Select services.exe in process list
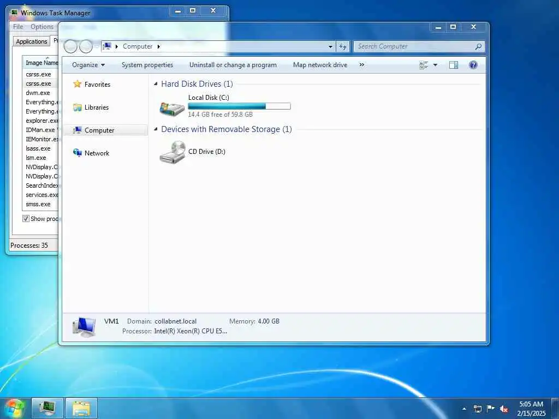559x419 pixels. click(40, 195)
